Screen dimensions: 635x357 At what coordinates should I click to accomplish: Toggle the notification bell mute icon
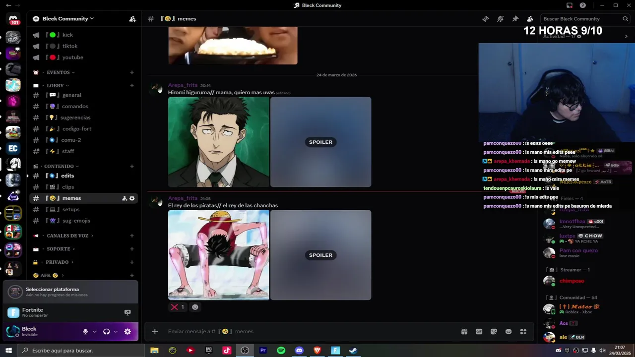pos(501,19)
